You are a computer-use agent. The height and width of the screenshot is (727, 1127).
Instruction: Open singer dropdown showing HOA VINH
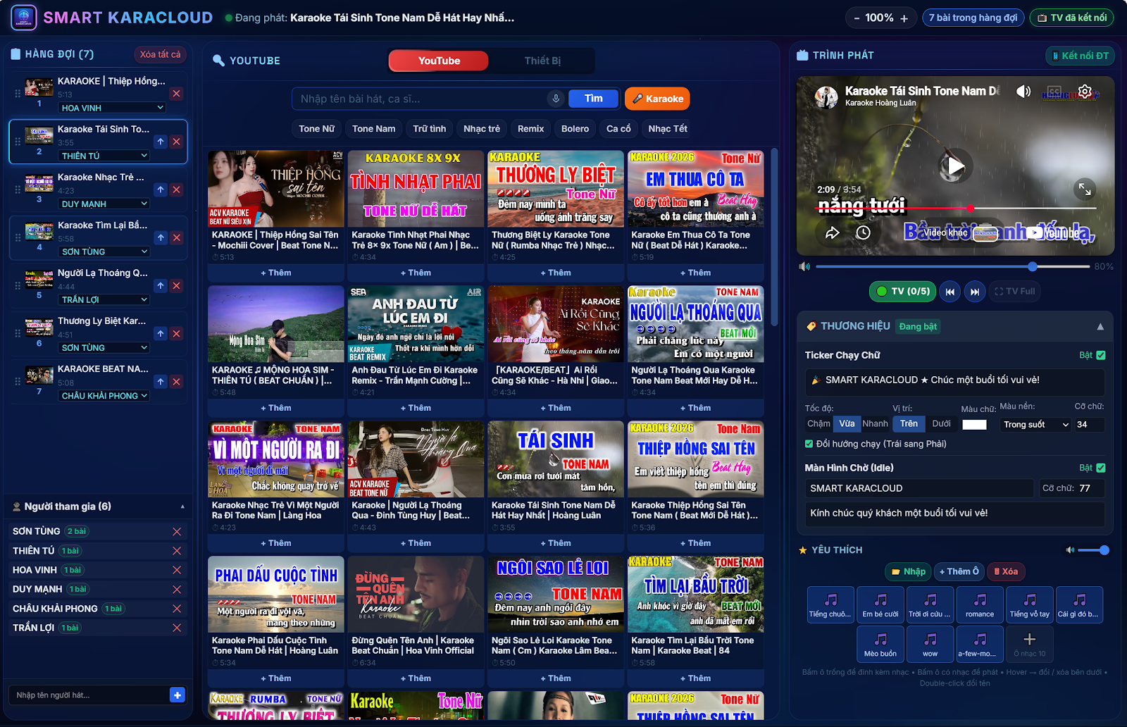pyautogui.click(x=111, y=108)
